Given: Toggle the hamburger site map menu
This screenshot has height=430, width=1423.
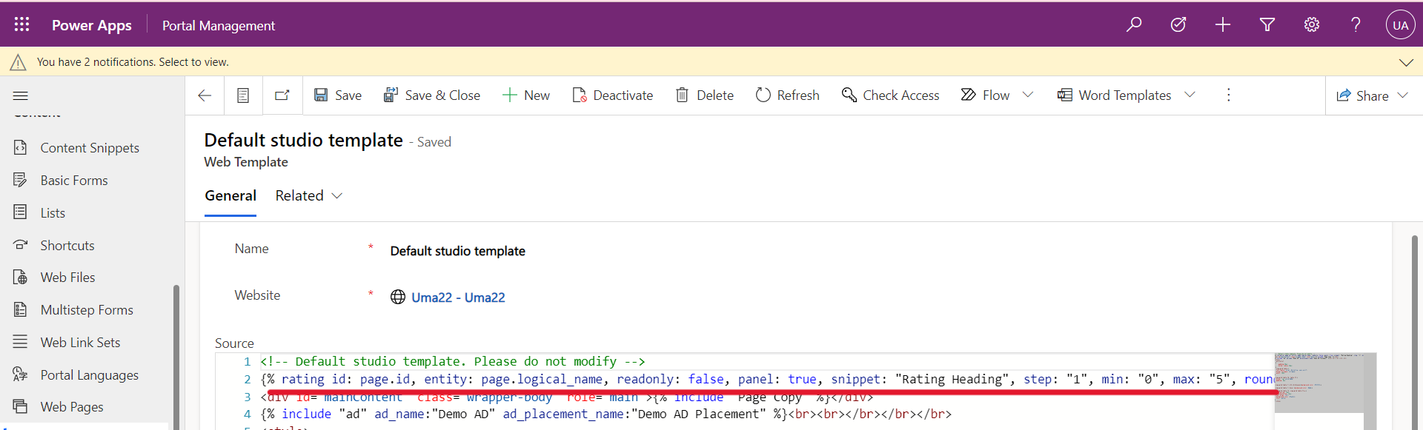Looking at the screenshot, I should point(21,95).
